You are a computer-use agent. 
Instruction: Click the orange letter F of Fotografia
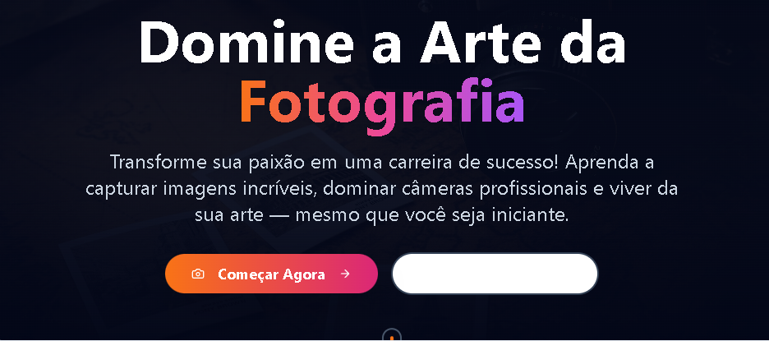[x=252, y=102]
